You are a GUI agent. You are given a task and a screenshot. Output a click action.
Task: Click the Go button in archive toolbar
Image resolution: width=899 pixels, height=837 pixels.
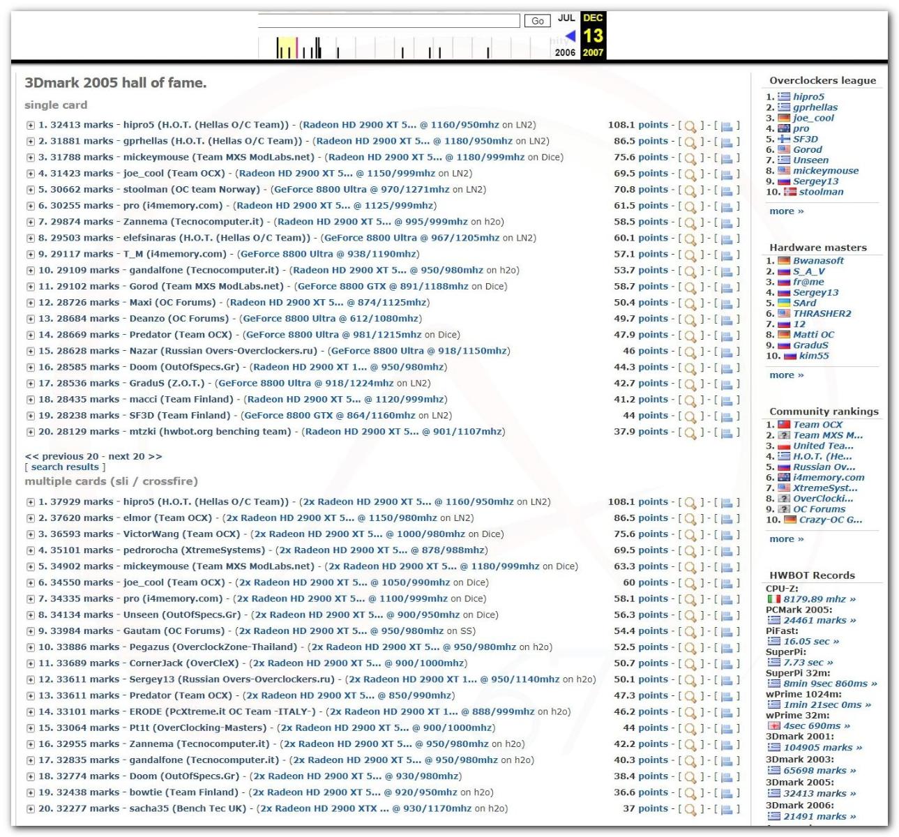click(x=538, y=21)
